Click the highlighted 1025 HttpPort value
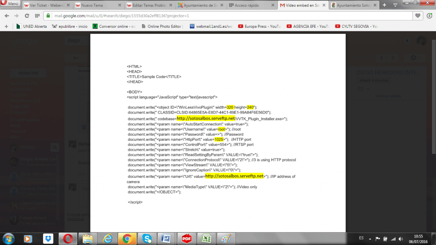436x245 pixels. click(219, 139)
